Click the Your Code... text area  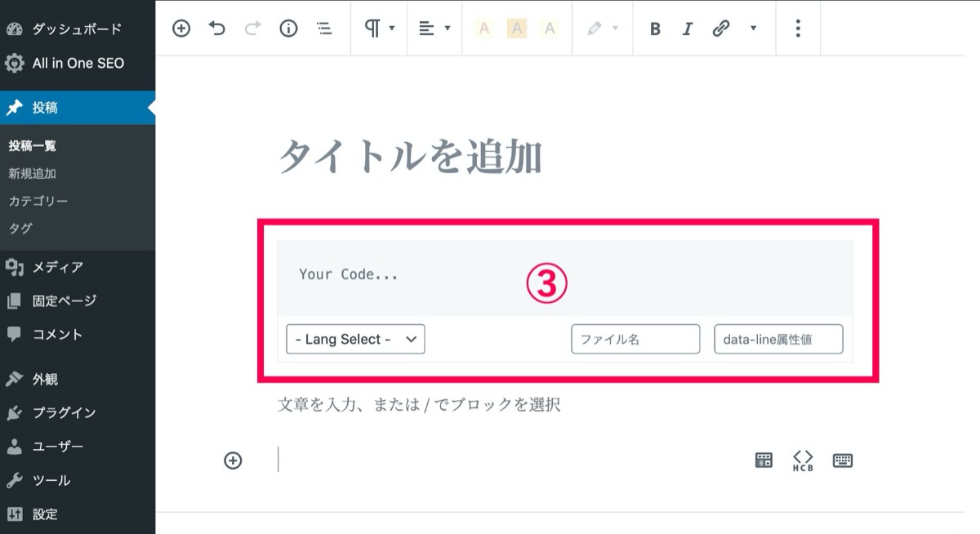tap(565, 278)
